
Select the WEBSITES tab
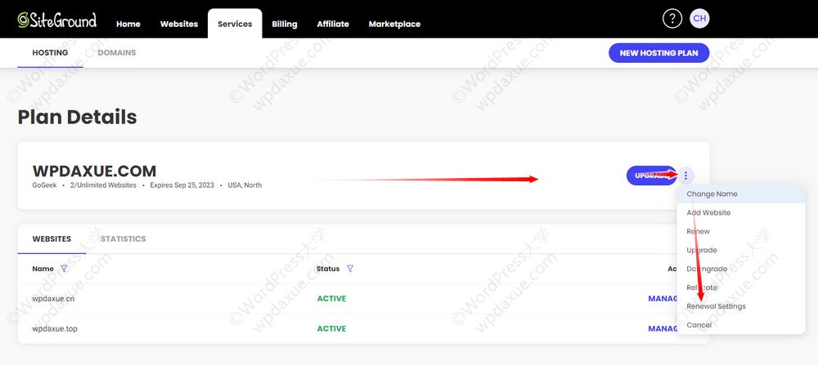pos(52,239)
